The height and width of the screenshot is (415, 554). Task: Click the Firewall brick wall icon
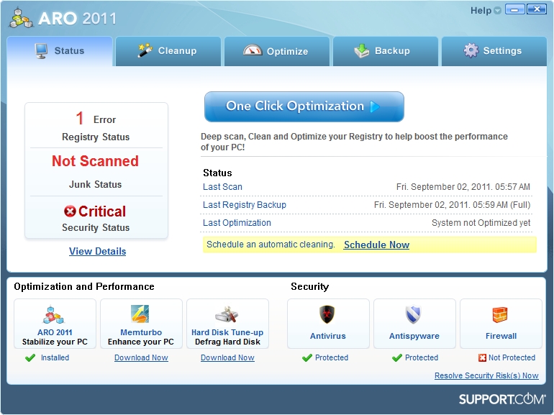(500, 315)
